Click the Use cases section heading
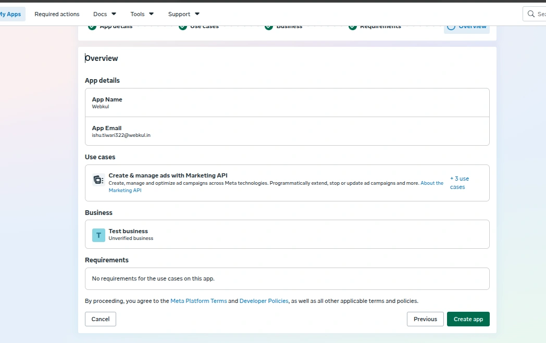 [100, 157]
